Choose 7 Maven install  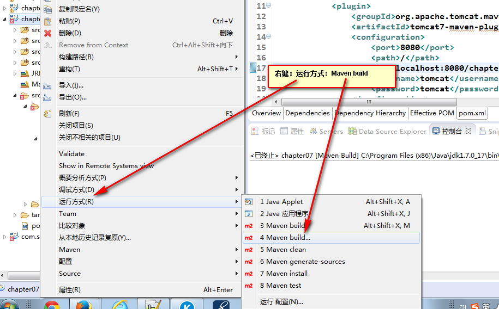tap(331, 274)
